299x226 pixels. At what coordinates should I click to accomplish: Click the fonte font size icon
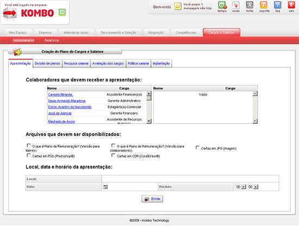point(250,5)
